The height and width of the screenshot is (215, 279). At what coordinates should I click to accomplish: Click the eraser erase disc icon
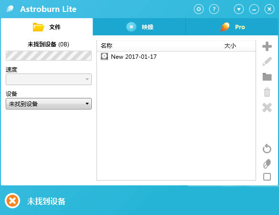(267, 163)
